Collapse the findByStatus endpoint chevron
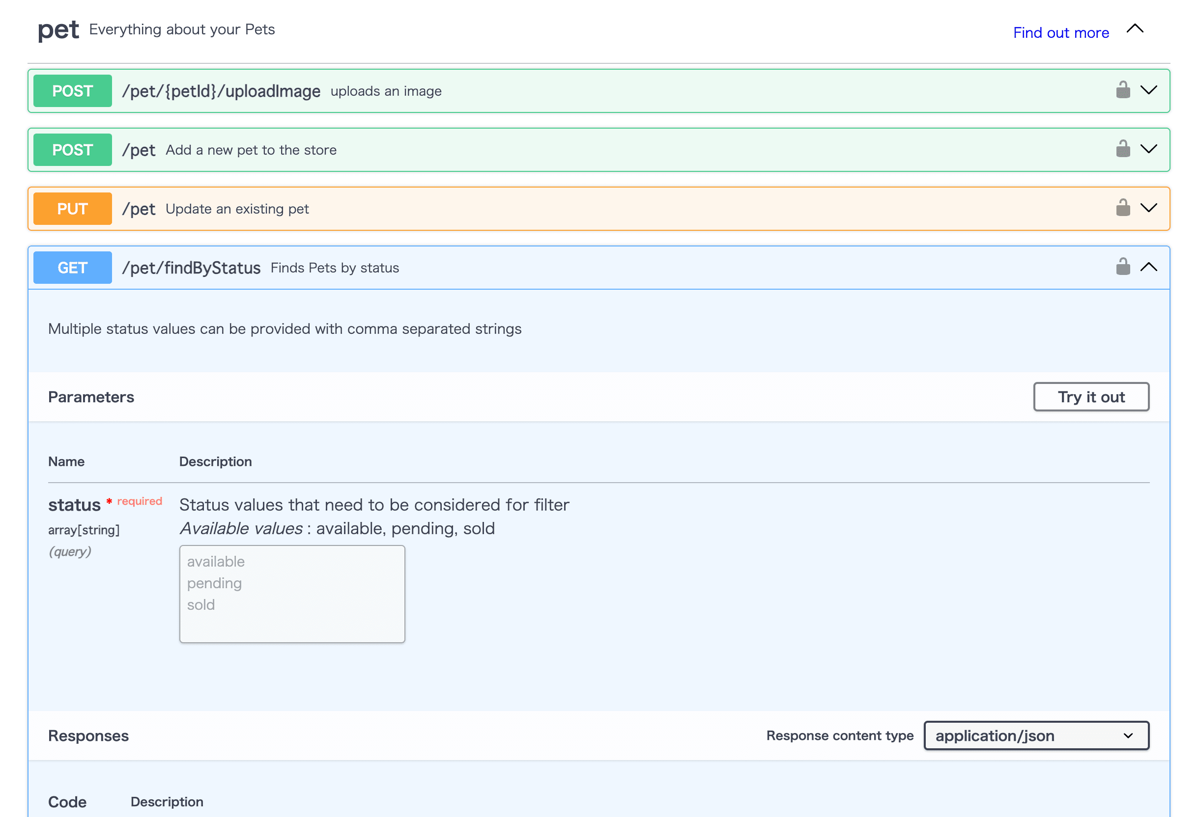Viewport: 1198px width, 817px height. coord(1148,267)
